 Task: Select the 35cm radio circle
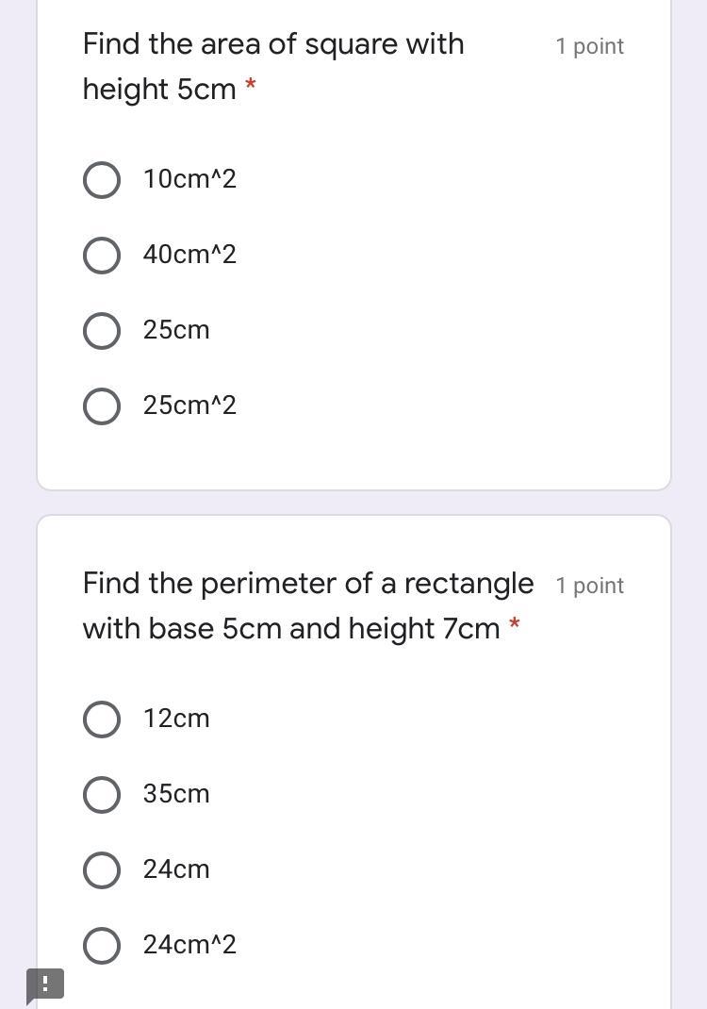pyautogui.click(x=102, y=795)
